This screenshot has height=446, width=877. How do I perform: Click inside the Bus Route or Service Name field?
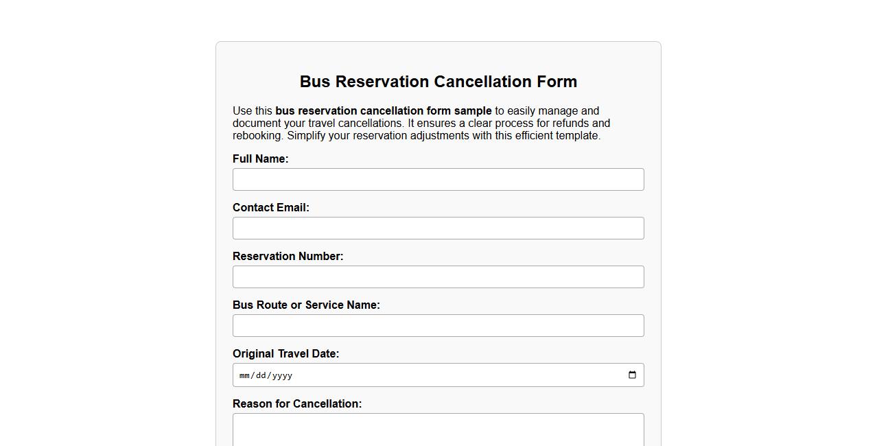tap(438, 325)
